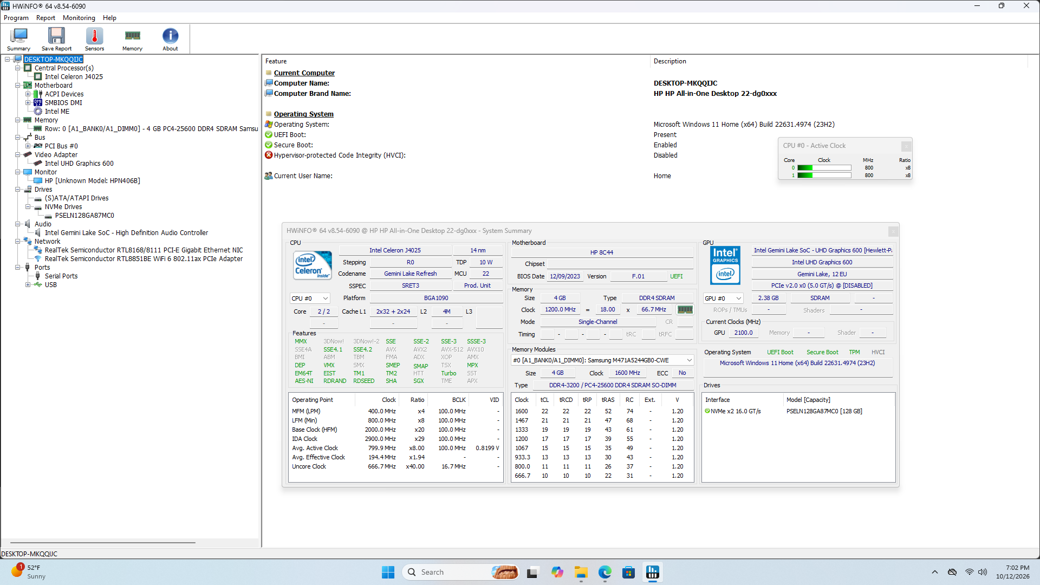Expand the PCI Bus #0 node
The width and height of the screenshot is (1040, 585).
pyautogui.click(x=28, y=146)
